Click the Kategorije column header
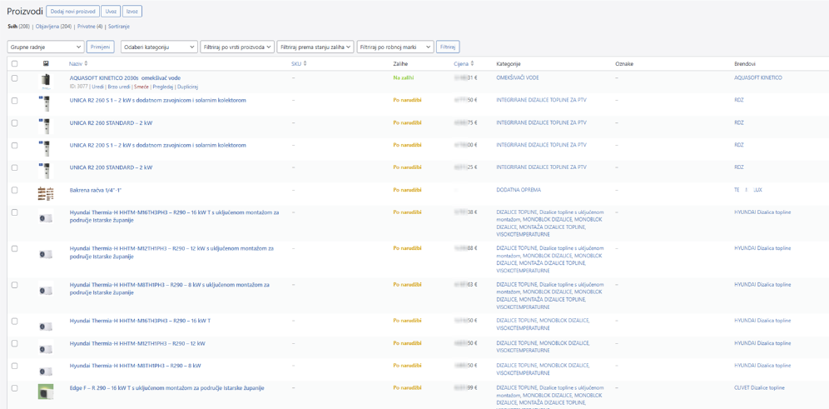The image size is (829, 409). click(x=508, y=63)
